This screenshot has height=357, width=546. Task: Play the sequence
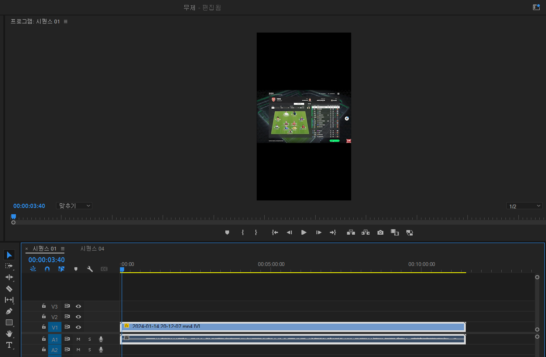pos(304,233)
